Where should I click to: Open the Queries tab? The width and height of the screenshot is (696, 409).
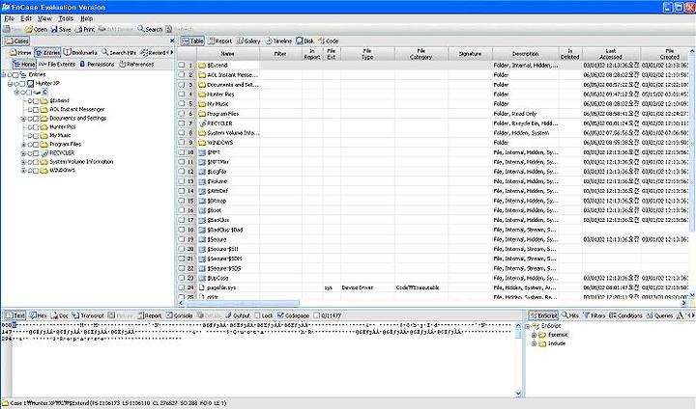click(659, 315)
